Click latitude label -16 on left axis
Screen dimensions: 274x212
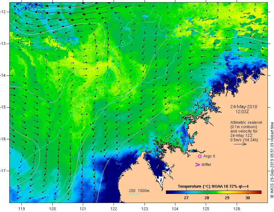(3, 139)
